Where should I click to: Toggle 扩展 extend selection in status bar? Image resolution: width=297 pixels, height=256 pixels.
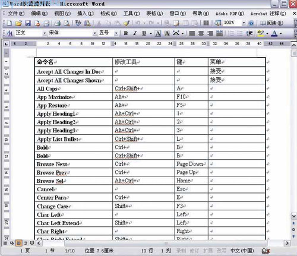click(208, 251)
